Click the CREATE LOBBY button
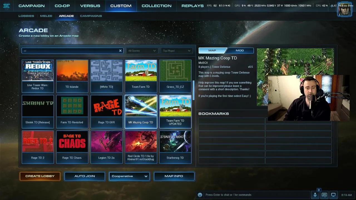The image size is (356, 200). [x=40, y=176]
